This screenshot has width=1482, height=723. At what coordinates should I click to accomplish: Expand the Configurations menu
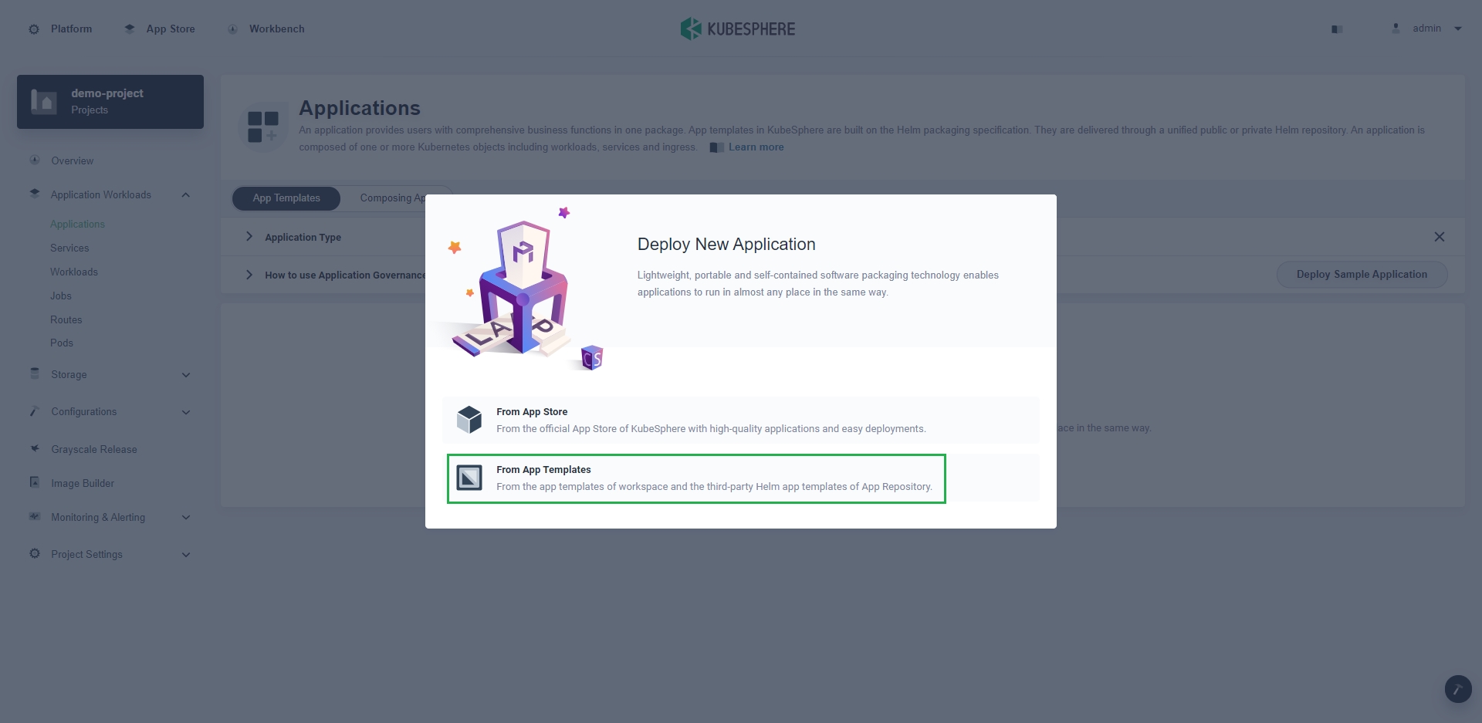click(186, 412)
